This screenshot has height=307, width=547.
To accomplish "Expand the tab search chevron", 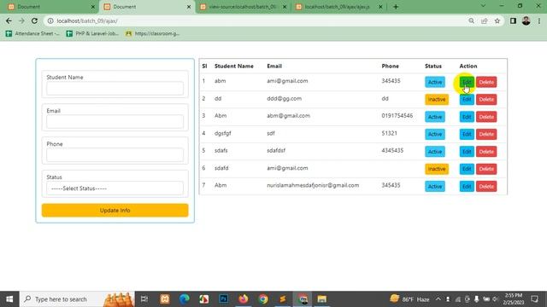I will (x=483, y=6).
